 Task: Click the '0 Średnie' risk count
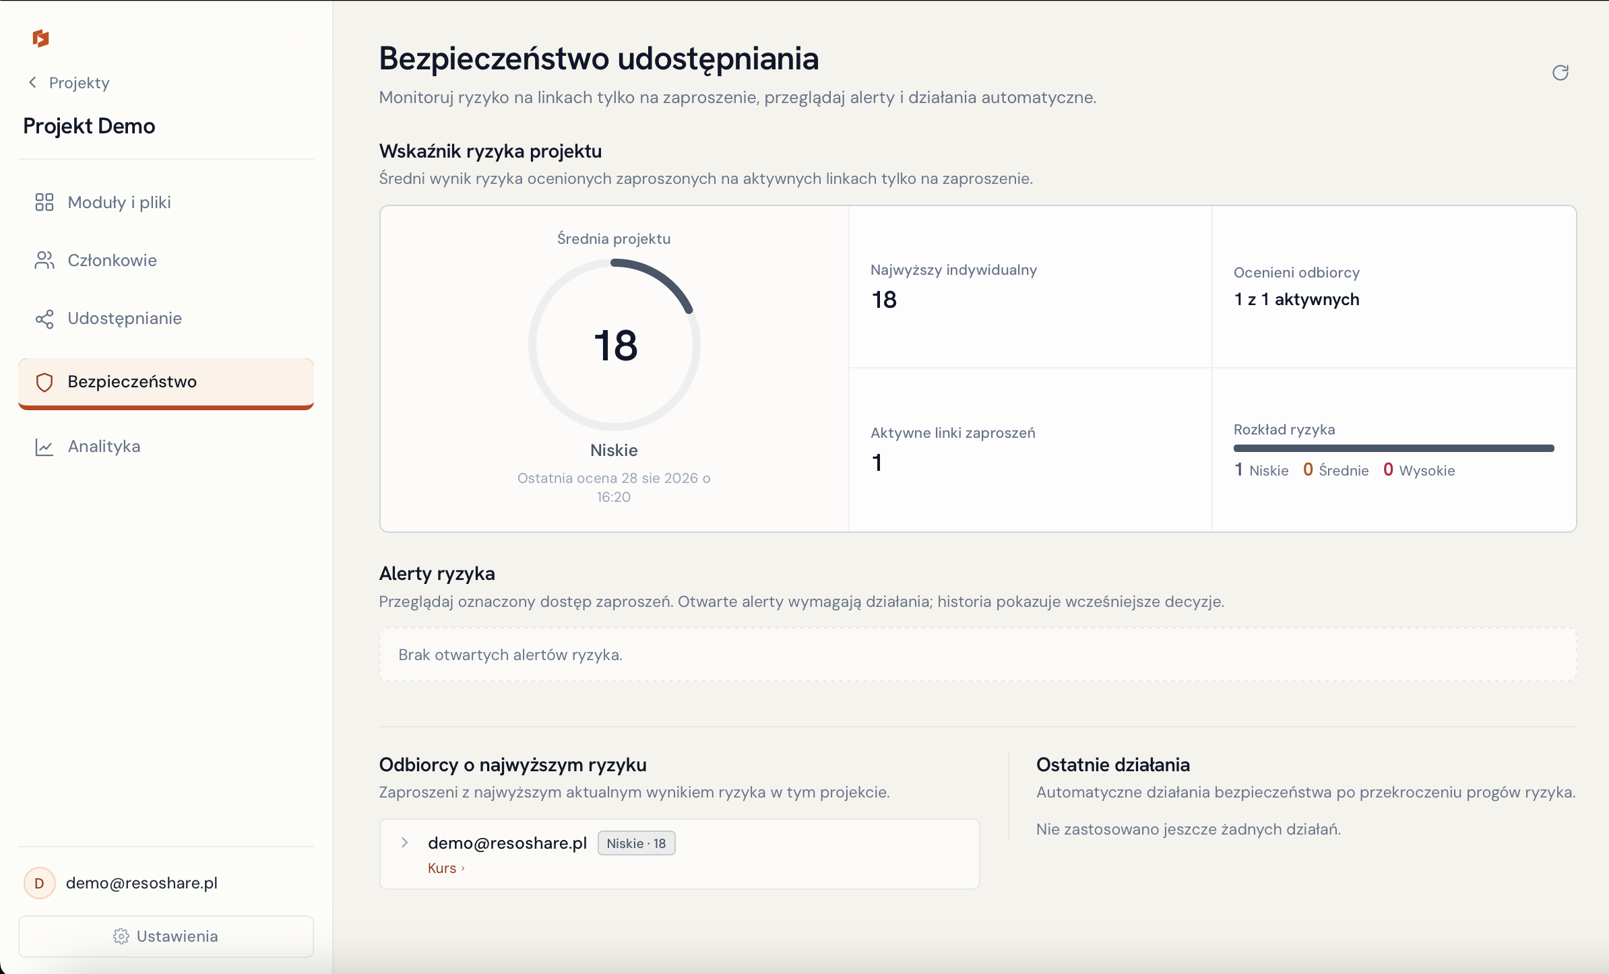click(1336, 470)
